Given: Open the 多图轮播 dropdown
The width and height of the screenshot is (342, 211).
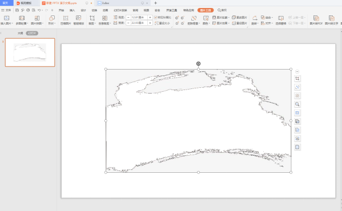Looking at the screenshot, I should tap(22, 20).
